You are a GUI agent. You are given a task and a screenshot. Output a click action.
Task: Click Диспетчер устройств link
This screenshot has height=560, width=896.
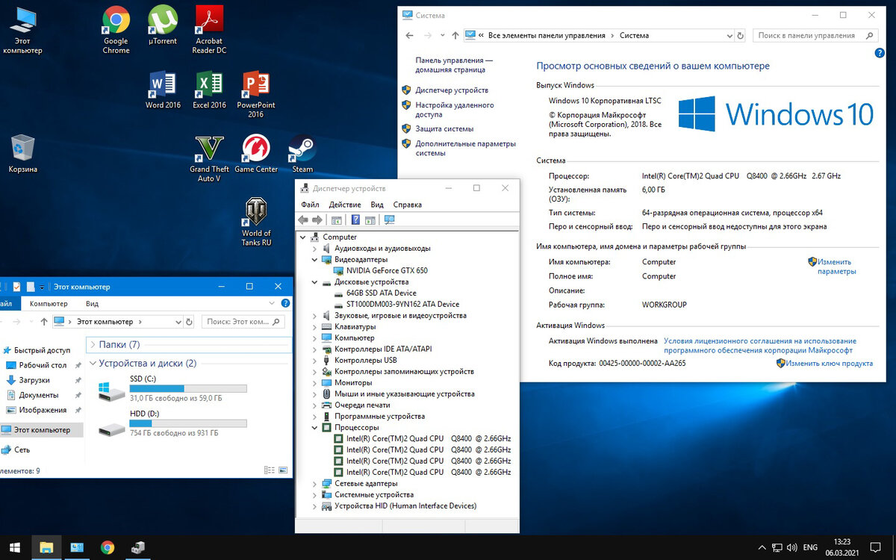click(452, 90)
